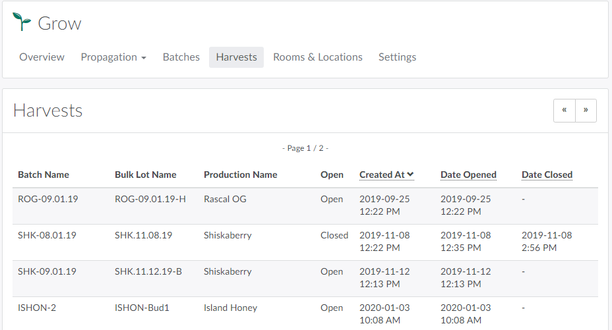Go to previous page with « button
Screen dimensions: 612x330
pyautogui.click(x=564, y=111)
